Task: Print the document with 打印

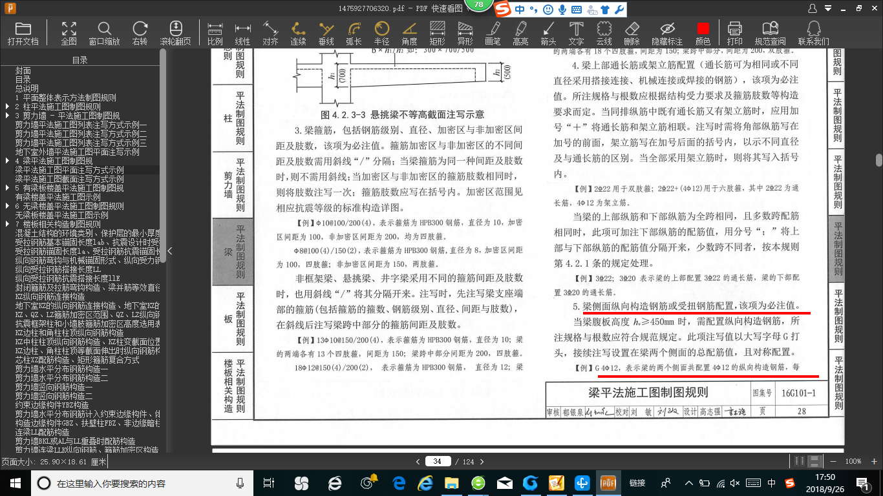Action: tap(735, 33)
